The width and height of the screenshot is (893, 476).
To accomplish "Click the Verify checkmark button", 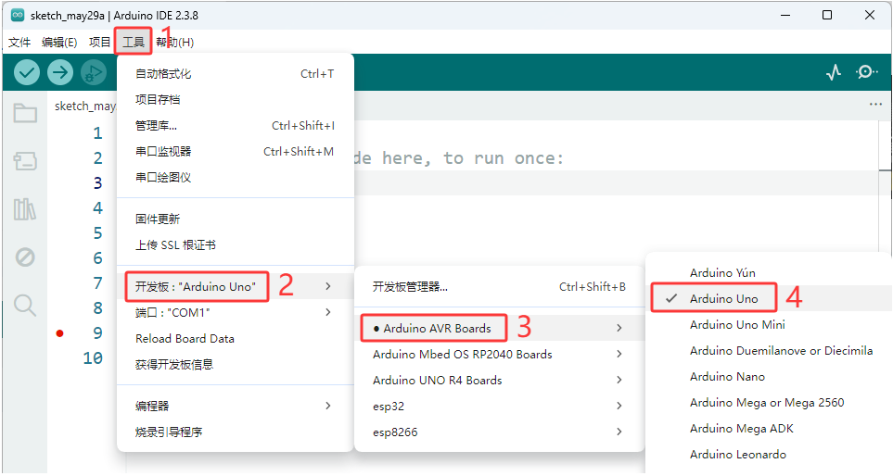I will pyautogui.click(x=26, y=72).
